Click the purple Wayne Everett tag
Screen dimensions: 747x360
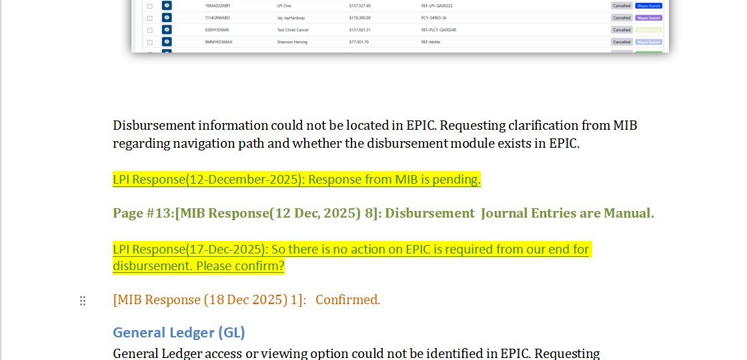(648, 18)
